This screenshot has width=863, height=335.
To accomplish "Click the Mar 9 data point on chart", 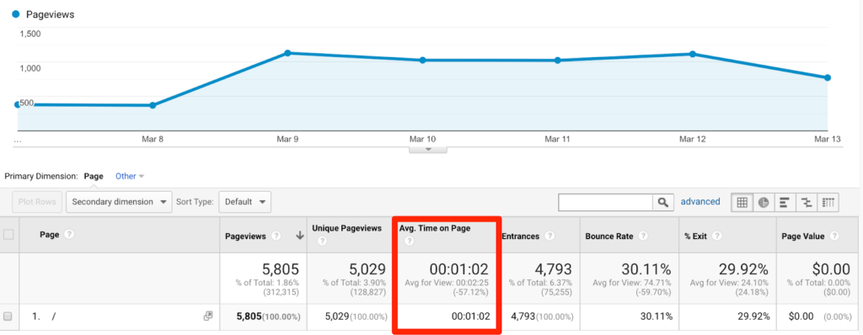I will click(x=287, y=53).
